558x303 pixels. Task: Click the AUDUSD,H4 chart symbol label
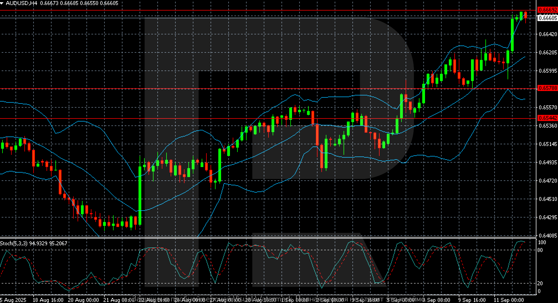click(22, 3)
